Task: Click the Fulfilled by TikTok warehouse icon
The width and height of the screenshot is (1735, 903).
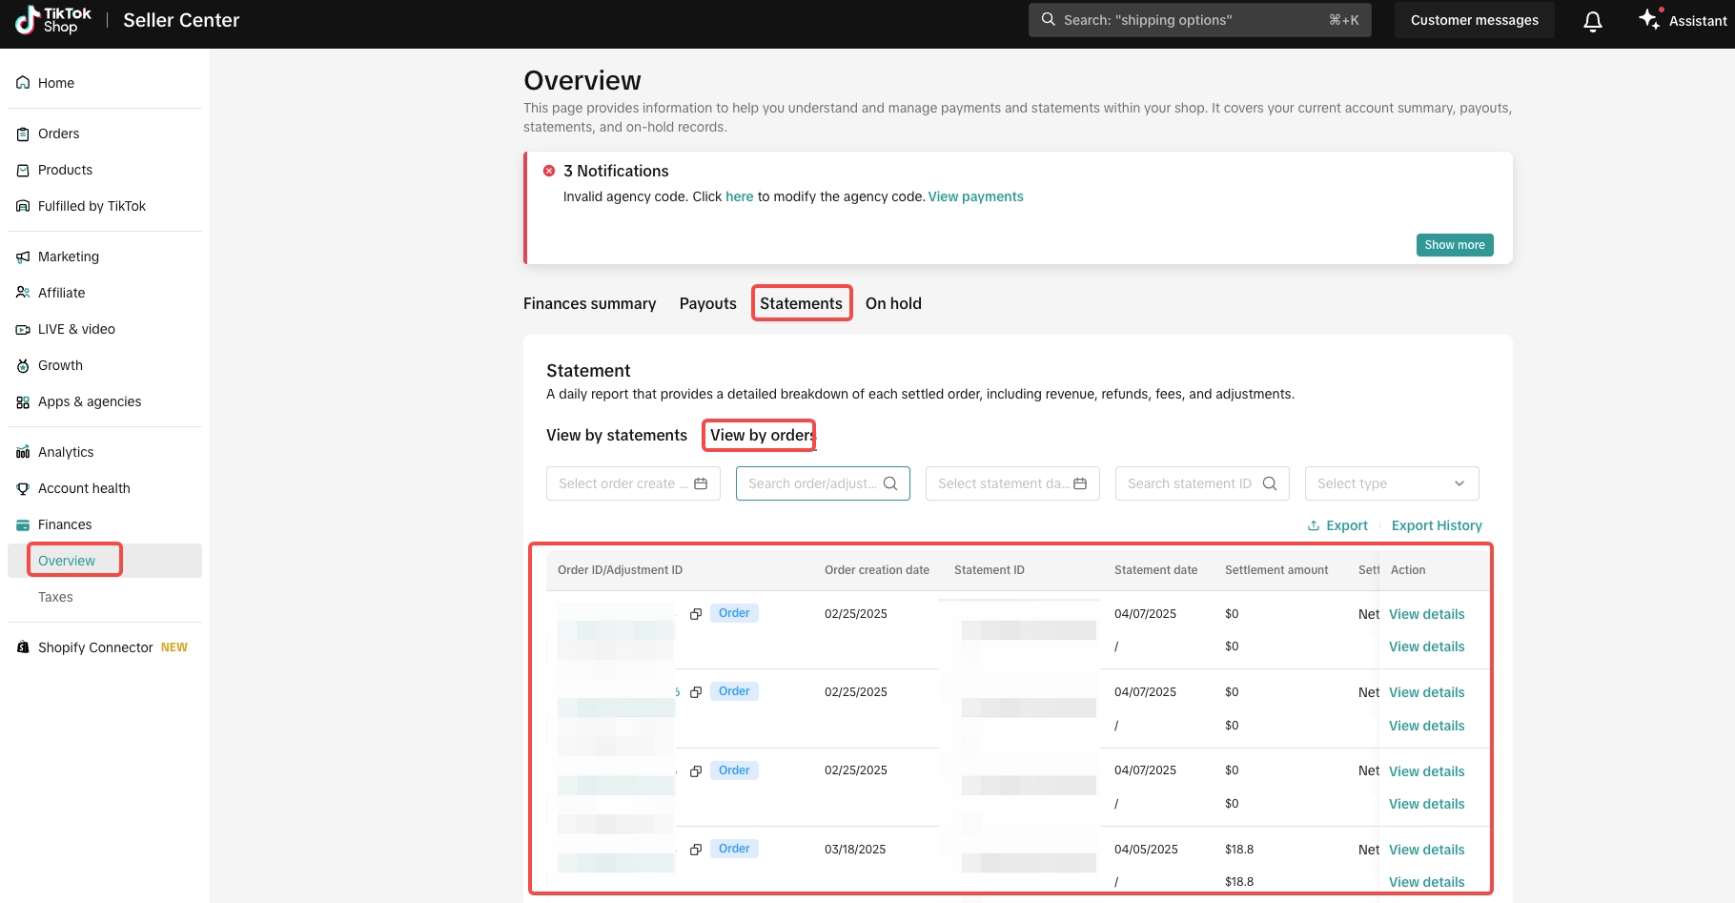Action: (x=23, y=206)
